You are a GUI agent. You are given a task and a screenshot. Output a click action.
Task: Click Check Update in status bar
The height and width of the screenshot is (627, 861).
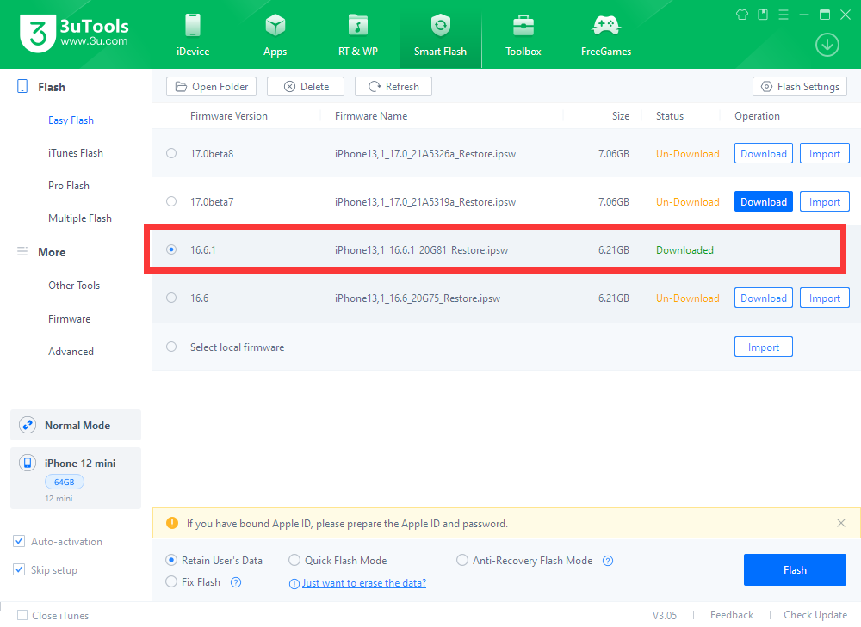point(815,615)
